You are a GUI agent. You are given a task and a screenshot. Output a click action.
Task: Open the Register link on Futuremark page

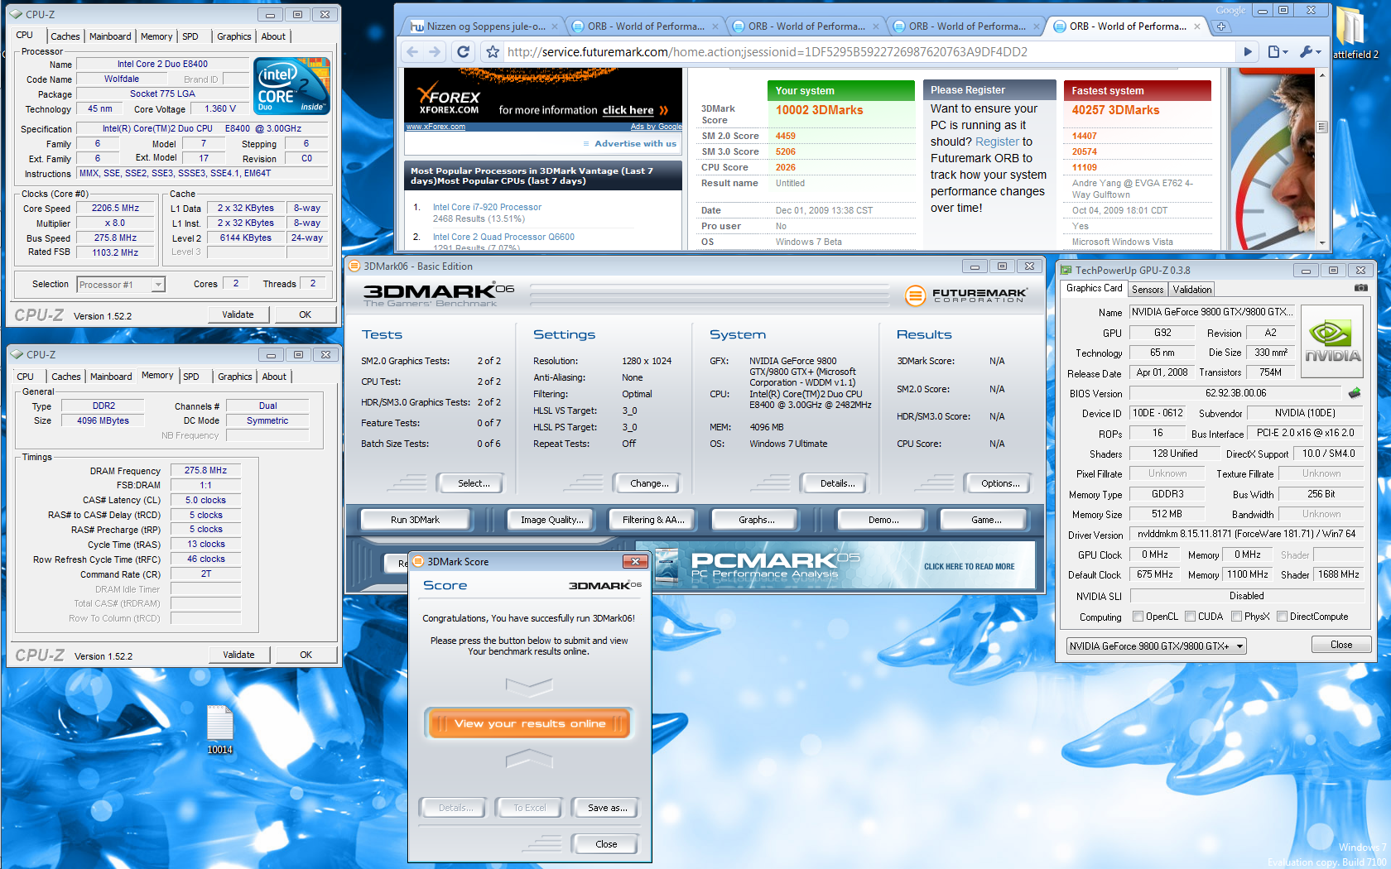pos(997,142)
